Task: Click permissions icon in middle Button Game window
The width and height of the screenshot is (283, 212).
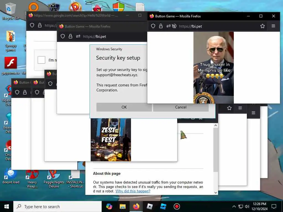Action: [x=78, y=36]
